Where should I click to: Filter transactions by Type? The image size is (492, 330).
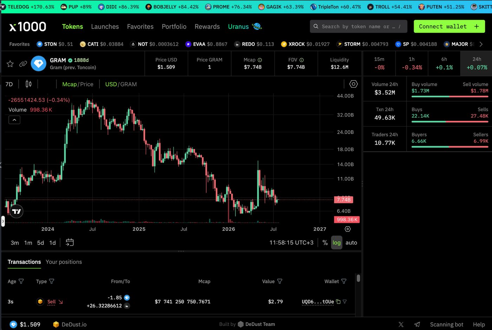coord(52,281)
